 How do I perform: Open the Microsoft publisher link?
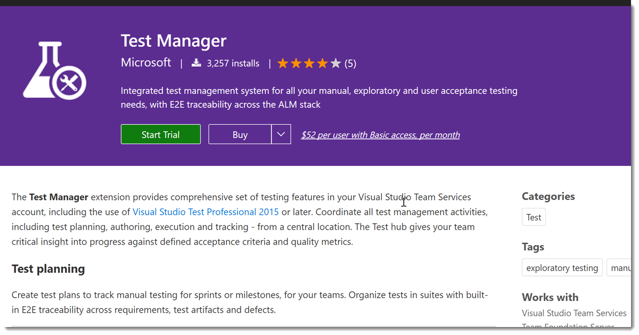point(146,63)
